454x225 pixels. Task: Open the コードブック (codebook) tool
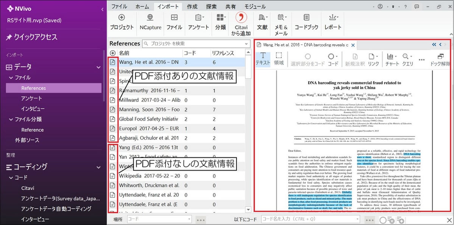(x=306, y=22)
